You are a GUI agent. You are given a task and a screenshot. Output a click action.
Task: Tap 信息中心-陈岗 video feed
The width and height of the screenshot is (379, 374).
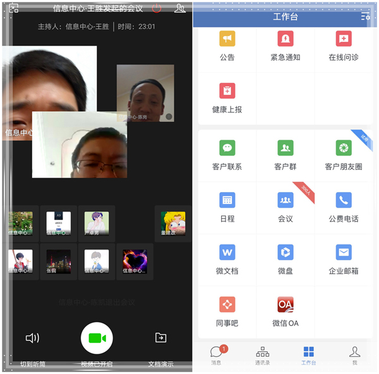coord(145,93)
